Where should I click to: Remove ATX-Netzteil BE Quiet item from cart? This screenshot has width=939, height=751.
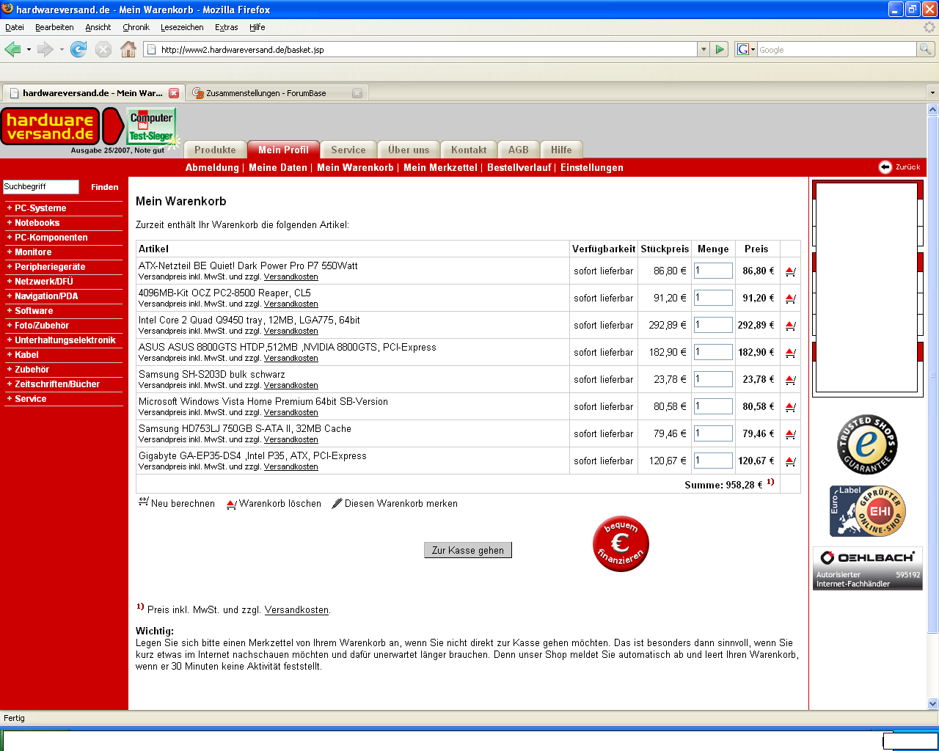tap(790, 271)
